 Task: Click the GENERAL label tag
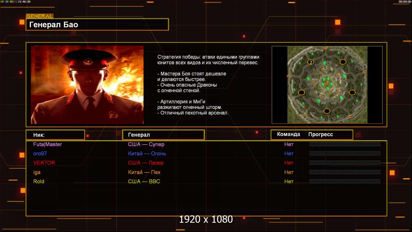[40, 16]
